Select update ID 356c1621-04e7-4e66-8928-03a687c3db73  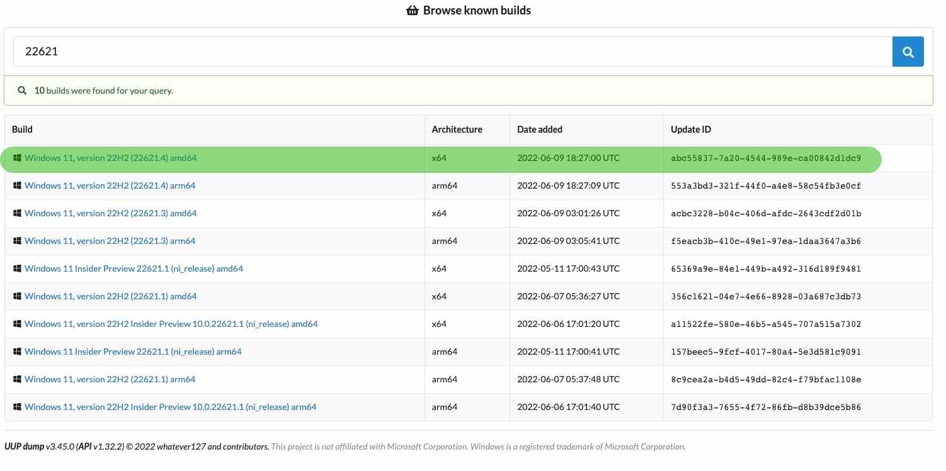766,296
